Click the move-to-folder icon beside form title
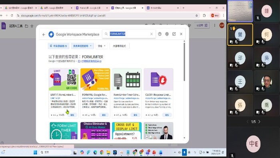Viewport: 280px width, 158px height. click(x=26, y=26)
